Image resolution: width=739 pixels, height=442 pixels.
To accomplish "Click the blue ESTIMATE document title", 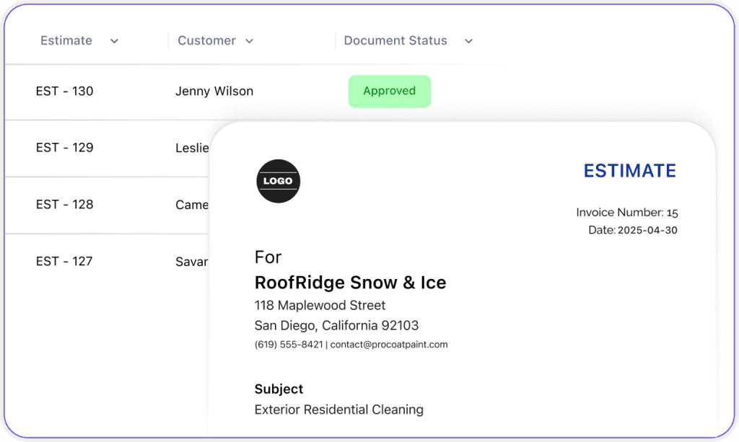I will pyautogui.click(x=629, y=171).
